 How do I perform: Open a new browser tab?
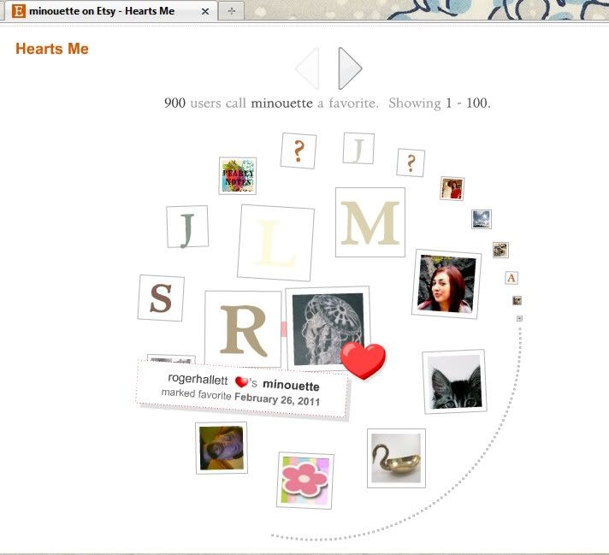232,12
